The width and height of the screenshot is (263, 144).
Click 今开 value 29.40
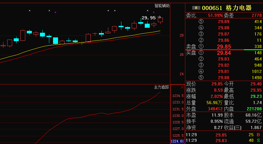pyautogui.click(x=256, y=84)
